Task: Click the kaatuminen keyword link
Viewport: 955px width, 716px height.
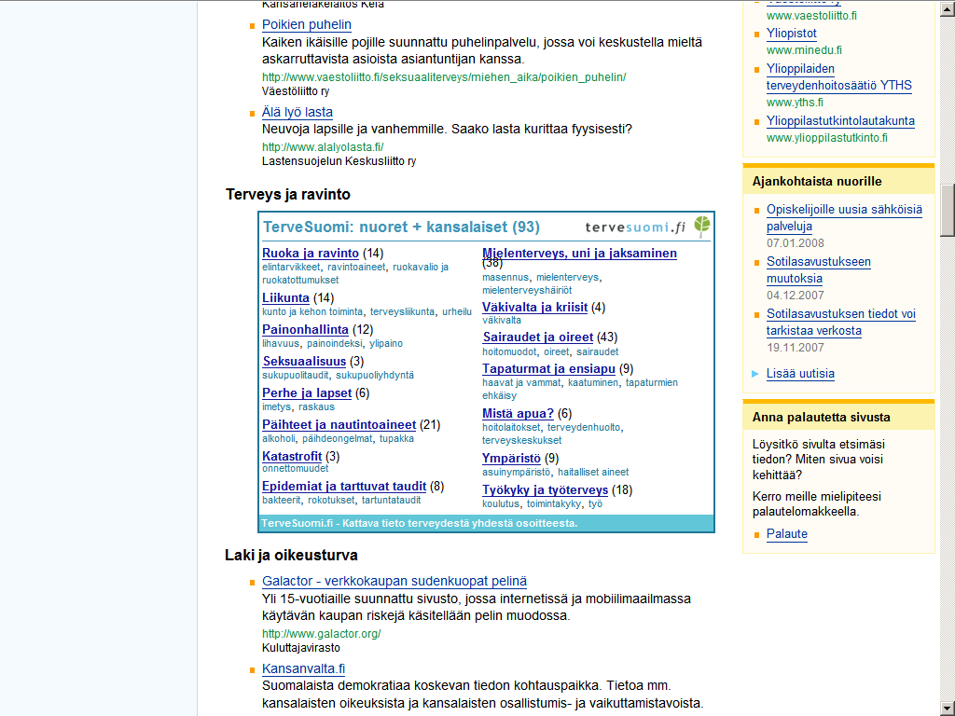Action: 593,383
